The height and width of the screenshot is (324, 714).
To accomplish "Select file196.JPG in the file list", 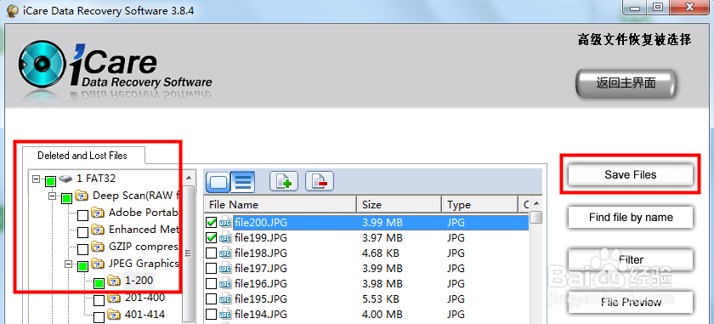I will point(260,284).
